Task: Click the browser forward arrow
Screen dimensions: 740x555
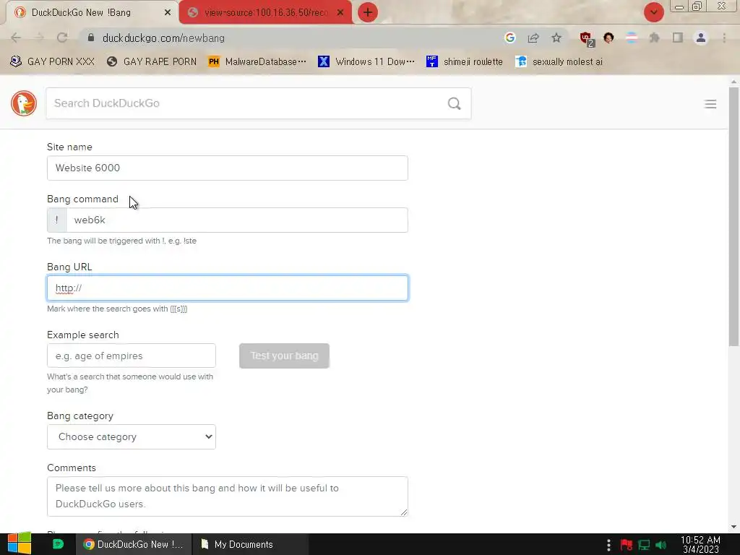Action: 39,38
